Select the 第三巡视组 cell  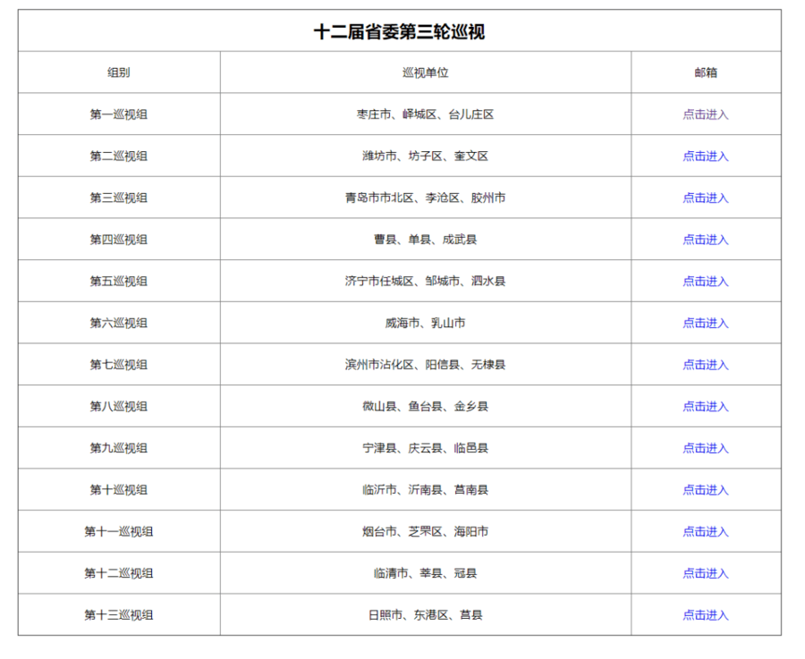pos(119,198)
